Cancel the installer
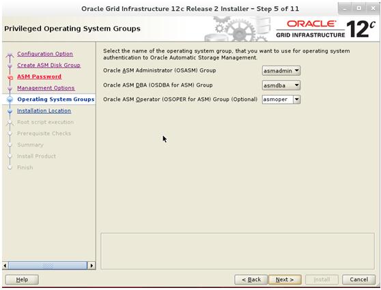Screen dimensions: 381x290 coord(358,280)
